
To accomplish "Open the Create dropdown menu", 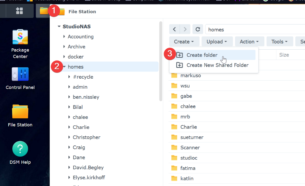I will [184, 41].
